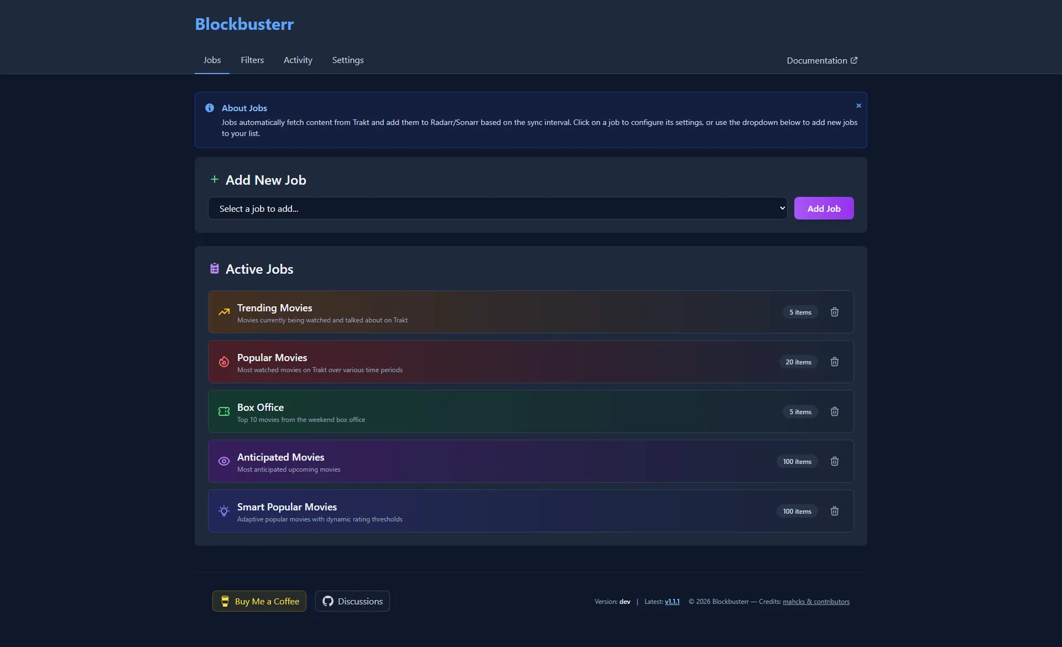Click the Box Office ticket icon
Screen dimensions: 1062x647
(223, 411)
